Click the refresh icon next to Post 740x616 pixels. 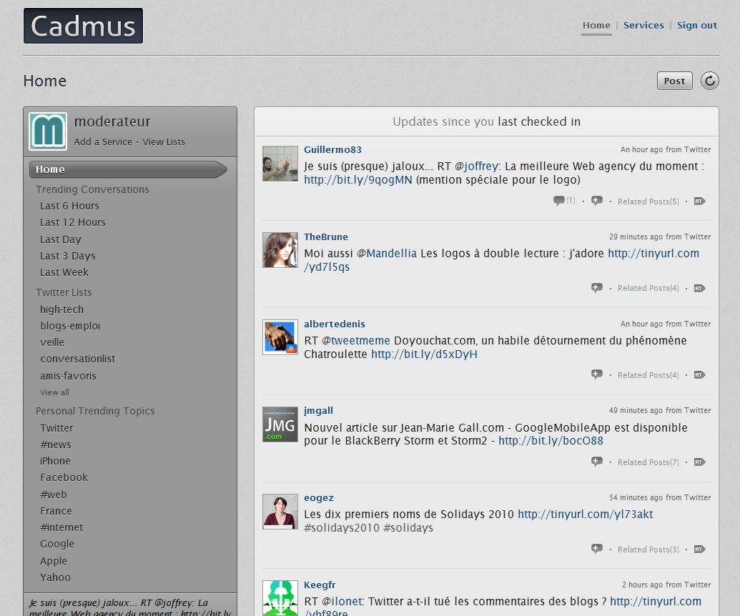tap(709, 81)
